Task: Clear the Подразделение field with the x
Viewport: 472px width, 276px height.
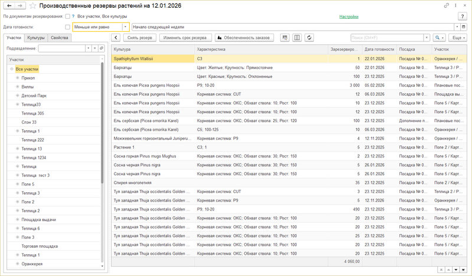Action: (94, 48)
